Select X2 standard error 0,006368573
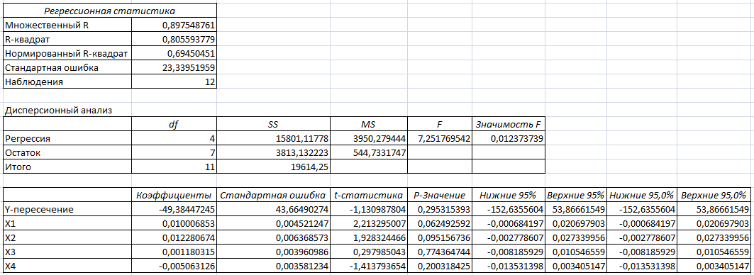The image size is (754, 275). (273, 238)
